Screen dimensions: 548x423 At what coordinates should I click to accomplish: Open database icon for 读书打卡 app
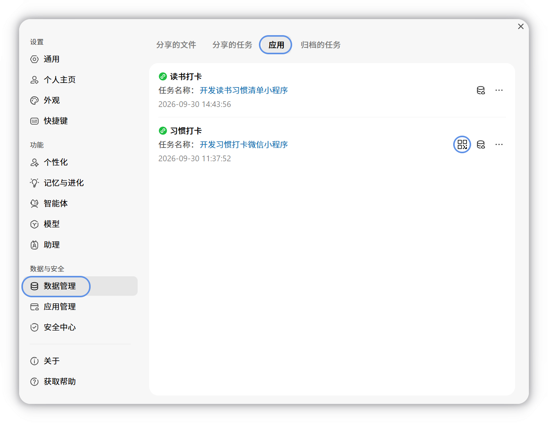coord(481,90)
